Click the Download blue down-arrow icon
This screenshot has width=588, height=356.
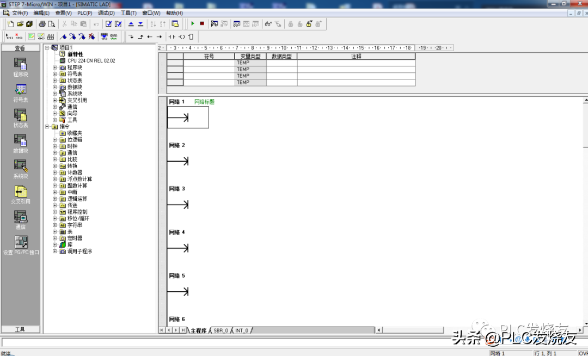(140, 24)
